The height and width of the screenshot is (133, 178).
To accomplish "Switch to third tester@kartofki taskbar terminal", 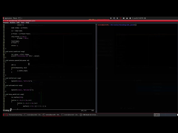I will (x=70, y=115).
